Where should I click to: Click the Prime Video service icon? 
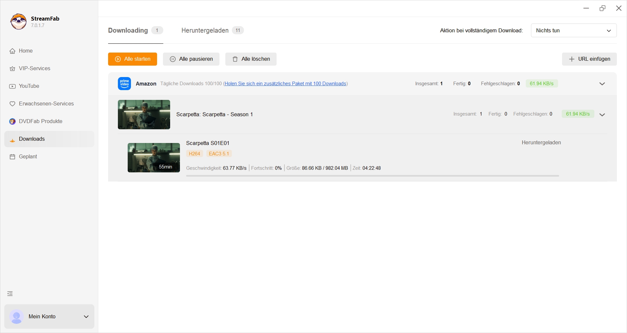point(124,84)
